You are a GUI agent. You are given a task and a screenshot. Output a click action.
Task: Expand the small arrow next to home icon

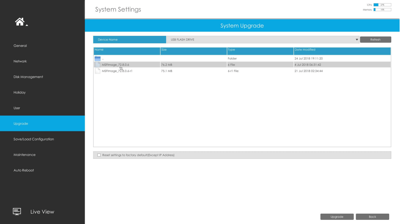(x=27, y=25)
